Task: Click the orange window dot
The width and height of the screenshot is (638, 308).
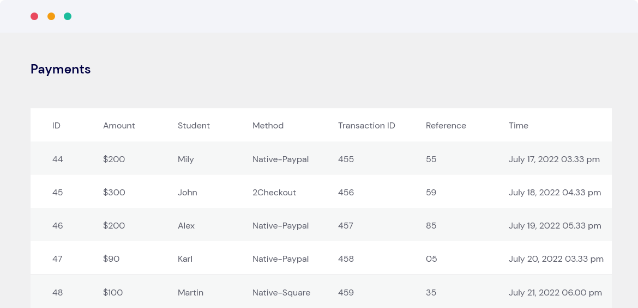Action: coord(51,16)
